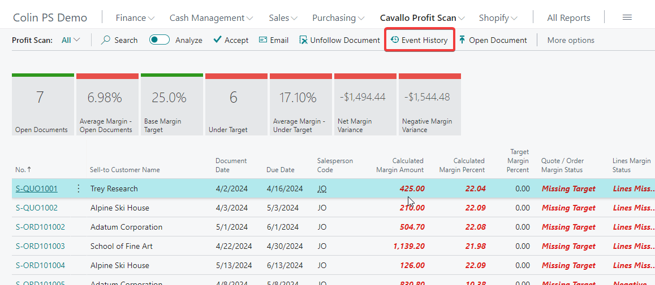Click the Search magnifier icon
Screen dimensions: 655x285
tap(106, 40)
